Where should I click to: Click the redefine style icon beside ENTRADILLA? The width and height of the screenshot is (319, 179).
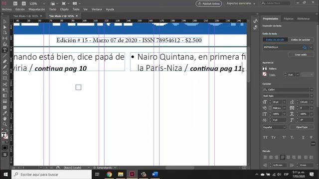pos(305,48)
